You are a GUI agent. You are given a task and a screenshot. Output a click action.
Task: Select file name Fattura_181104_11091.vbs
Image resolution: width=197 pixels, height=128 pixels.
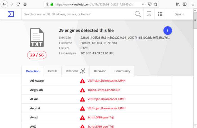click(99, 43)
